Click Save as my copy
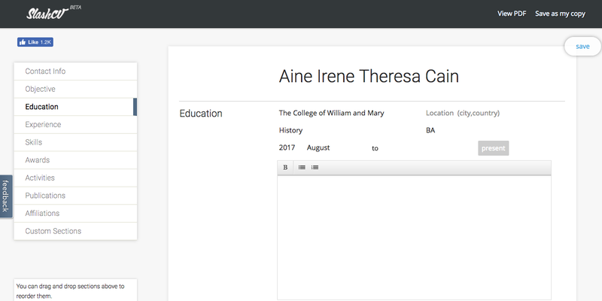The height and width of the screenshot is (301, 602). click(560, 14)
